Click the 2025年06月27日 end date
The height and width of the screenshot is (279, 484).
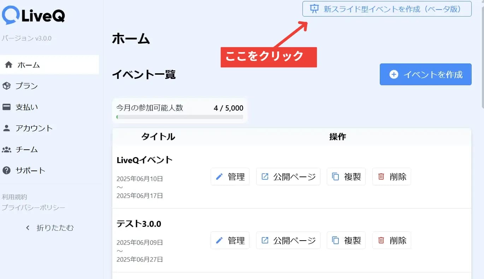coord(140,260)
